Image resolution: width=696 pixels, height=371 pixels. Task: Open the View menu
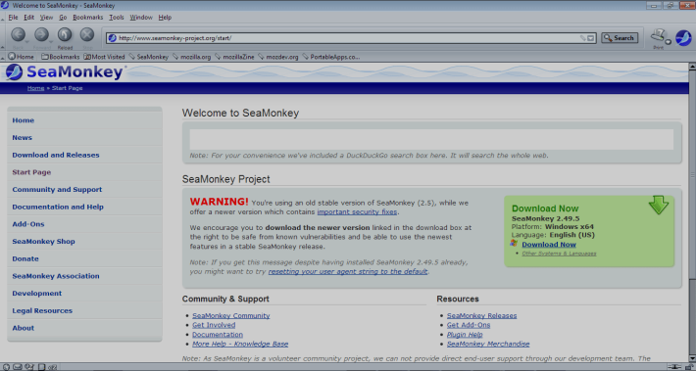click(x=46, y=18)
